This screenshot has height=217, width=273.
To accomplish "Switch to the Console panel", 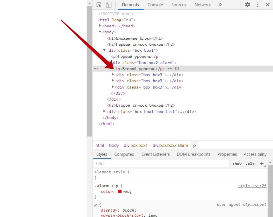I will tap(155, 5).
